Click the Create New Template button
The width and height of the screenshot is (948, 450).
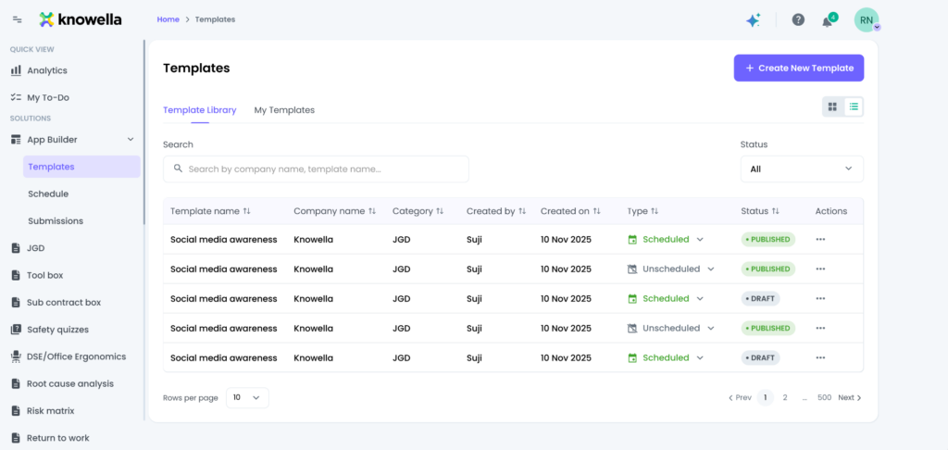click(799, 68)
